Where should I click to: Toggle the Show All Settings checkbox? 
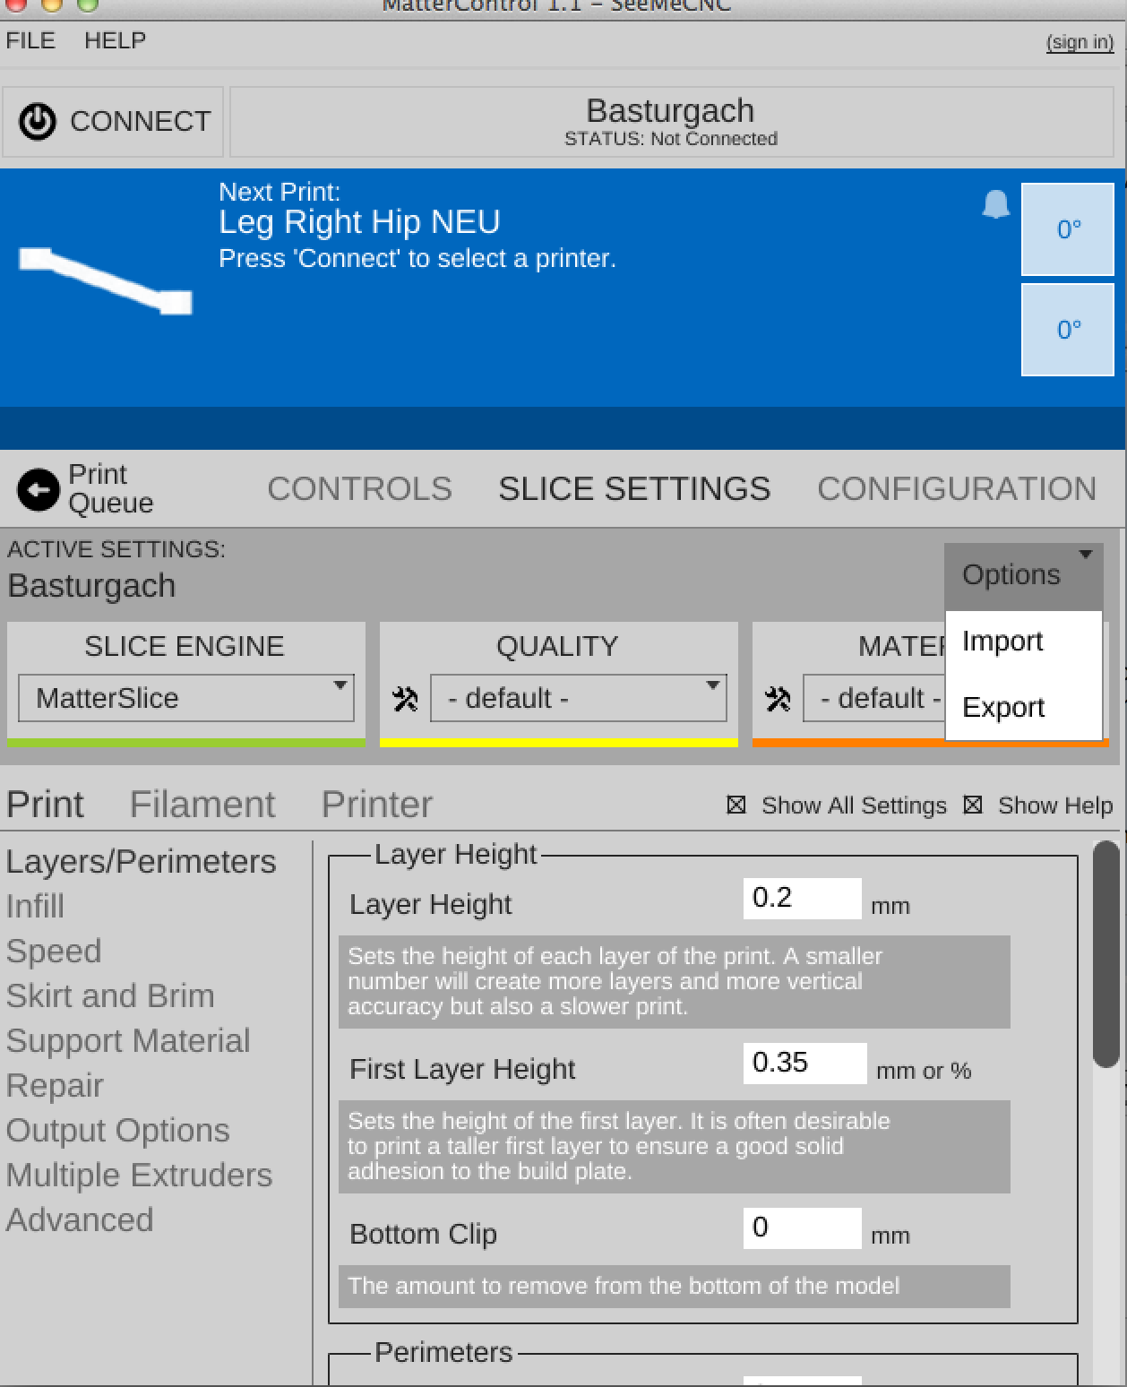[x=736, y=805]
